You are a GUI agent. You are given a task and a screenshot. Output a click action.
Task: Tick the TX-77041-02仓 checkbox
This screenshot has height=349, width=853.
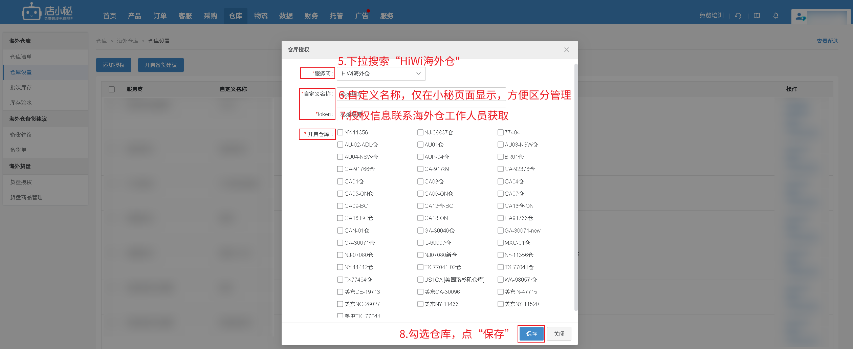tap(420, 267)
